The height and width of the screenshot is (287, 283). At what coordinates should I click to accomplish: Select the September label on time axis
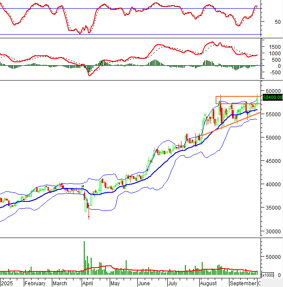[x=242, y=284]
